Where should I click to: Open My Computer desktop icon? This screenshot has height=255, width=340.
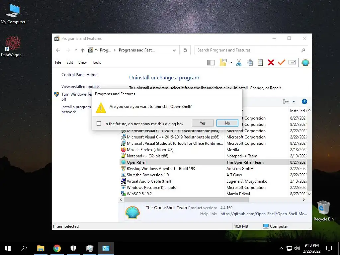[13, 14]
